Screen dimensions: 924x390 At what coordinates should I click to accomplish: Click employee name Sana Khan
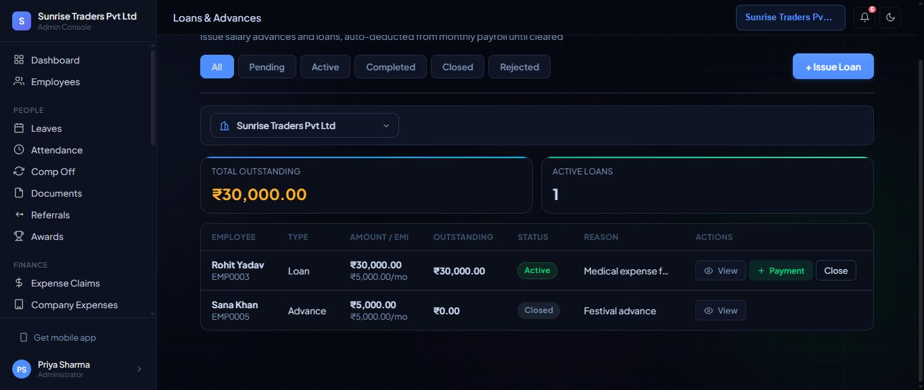pyautogui.click(x=235, y=305)
